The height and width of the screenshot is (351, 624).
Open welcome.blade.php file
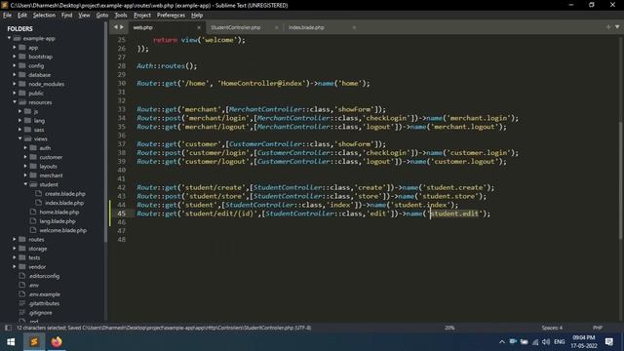pyautogui.click(x=62, y=230)
